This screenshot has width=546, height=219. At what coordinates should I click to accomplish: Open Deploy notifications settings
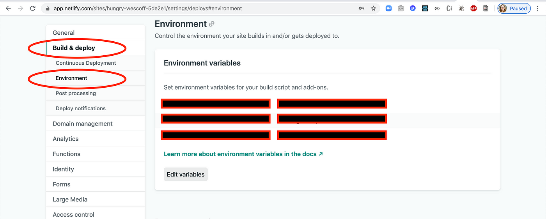click(96, 109)
